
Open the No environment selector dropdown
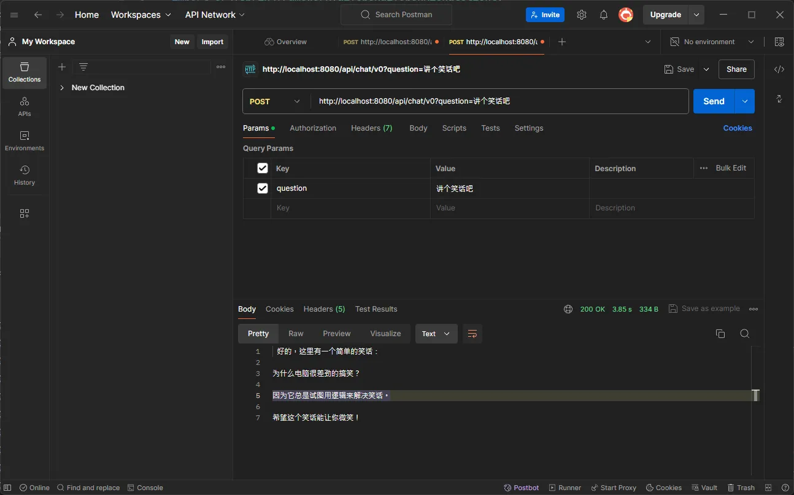coord(712,42)
